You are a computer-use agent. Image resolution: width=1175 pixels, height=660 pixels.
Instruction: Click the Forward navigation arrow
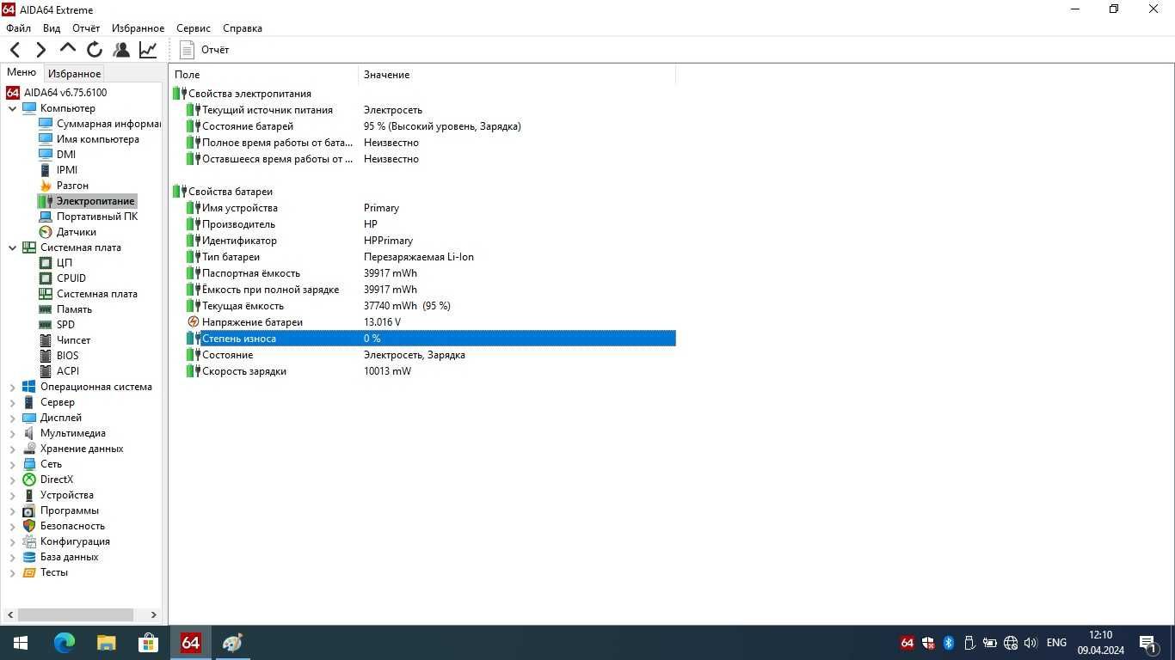click(x=40, y=50)
